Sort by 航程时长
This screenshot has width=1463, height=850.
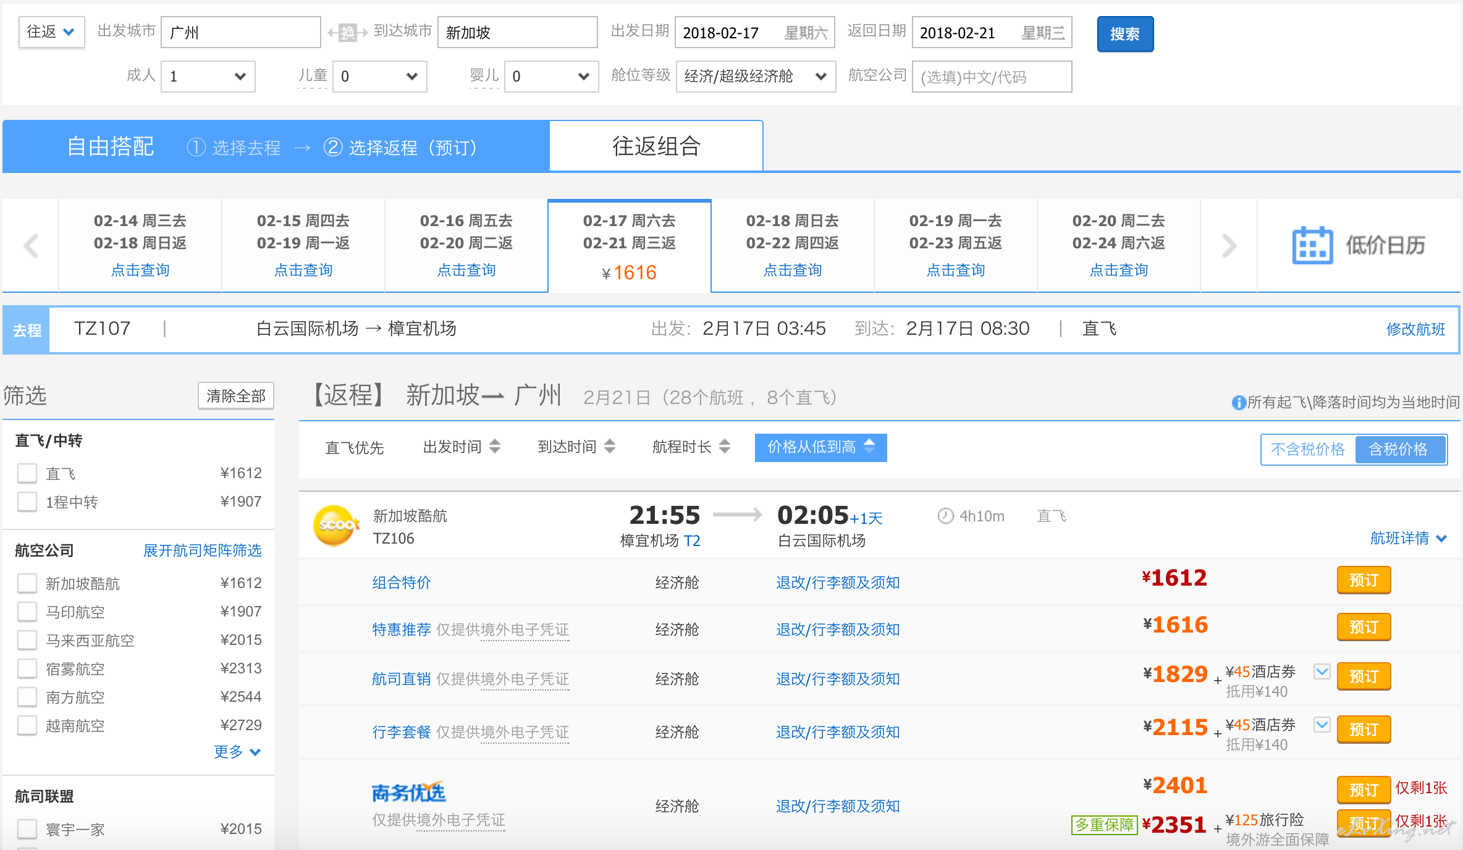(x=691, y=447)
